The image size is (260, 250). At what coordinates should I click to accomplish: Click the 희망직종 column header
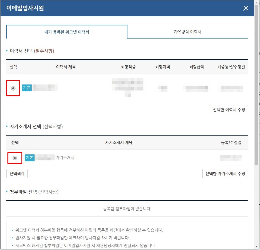point(128,67)
